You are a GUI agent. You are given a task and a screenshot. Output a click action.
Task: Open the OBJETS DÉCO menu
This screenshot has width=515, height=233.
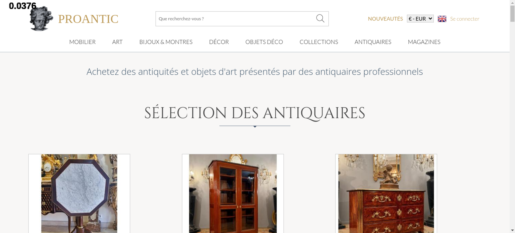(x=264, y=42)
